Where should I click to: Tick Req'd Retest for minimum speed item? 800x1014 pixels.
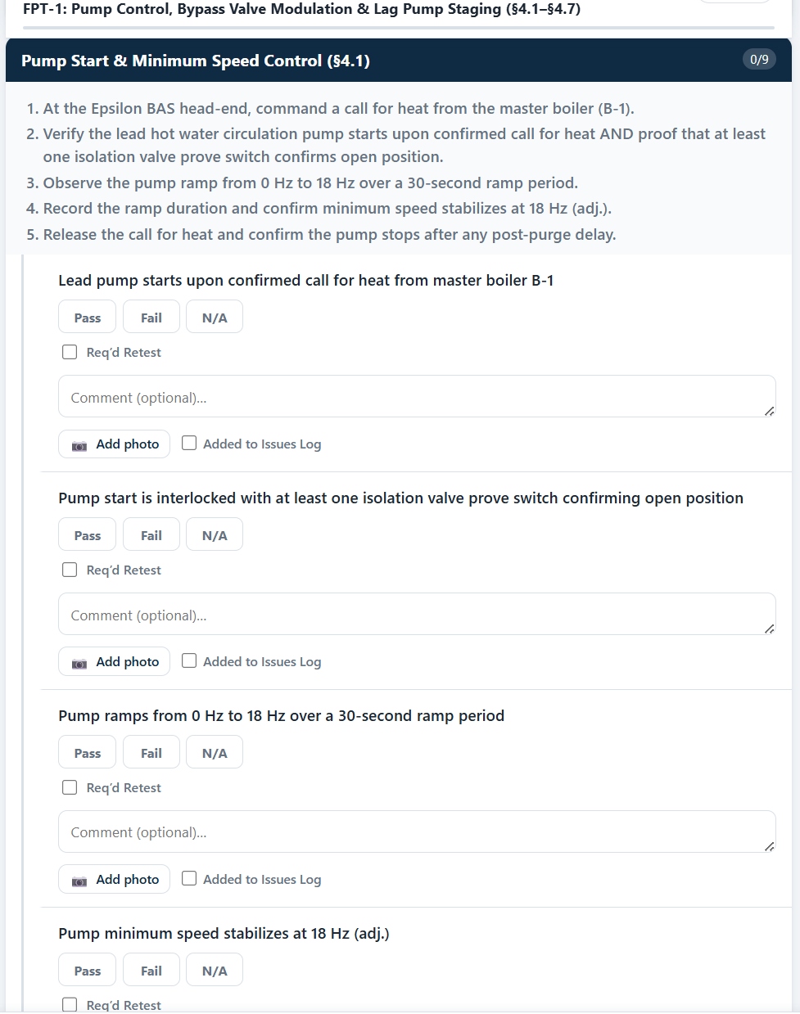click(70, 1004)
